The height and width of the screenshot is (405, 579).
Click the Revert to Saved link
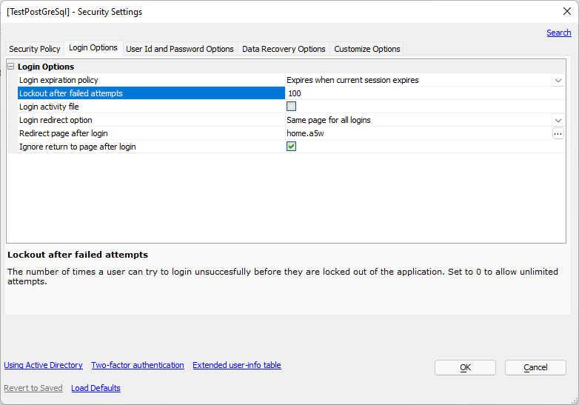[x=33, y=388]
